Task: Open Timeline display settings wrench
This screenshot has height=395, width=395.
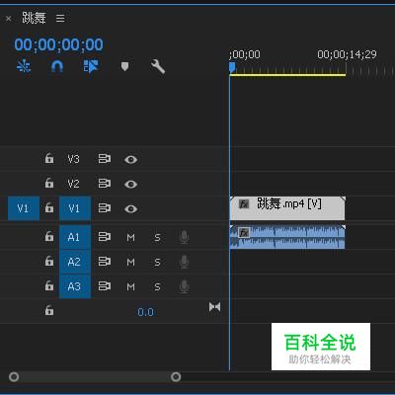Action: click(158, 67)
